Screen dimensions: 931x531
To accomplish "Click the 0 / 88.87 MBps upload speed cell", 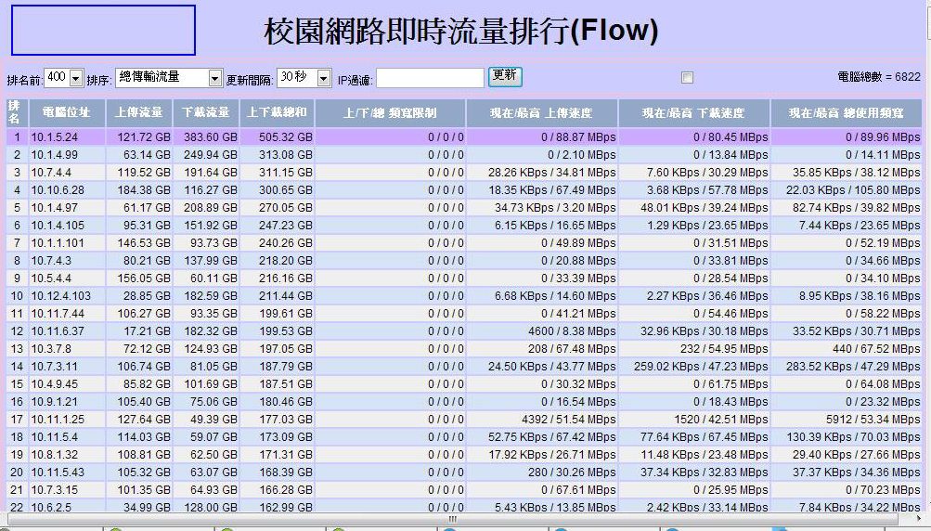I will pyautogui.click(x=541, y=137).
